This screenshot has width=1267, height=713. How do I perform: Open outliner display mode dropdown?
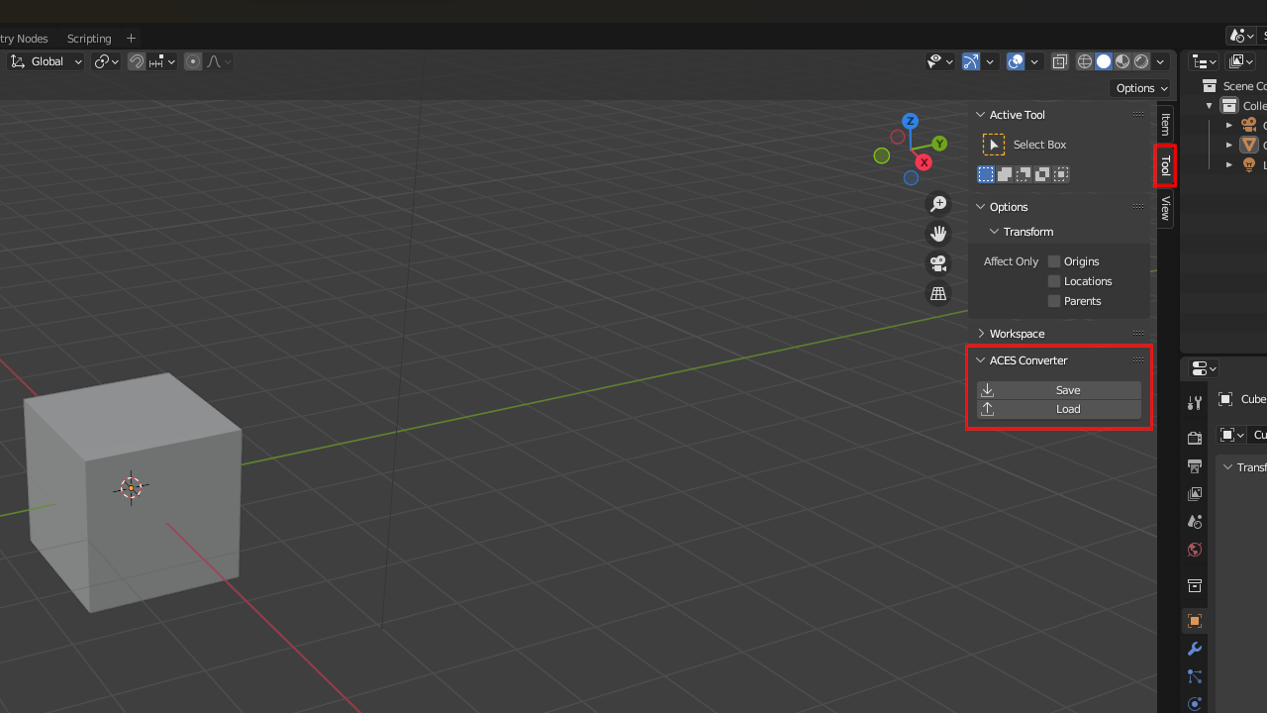[1240, 61]
